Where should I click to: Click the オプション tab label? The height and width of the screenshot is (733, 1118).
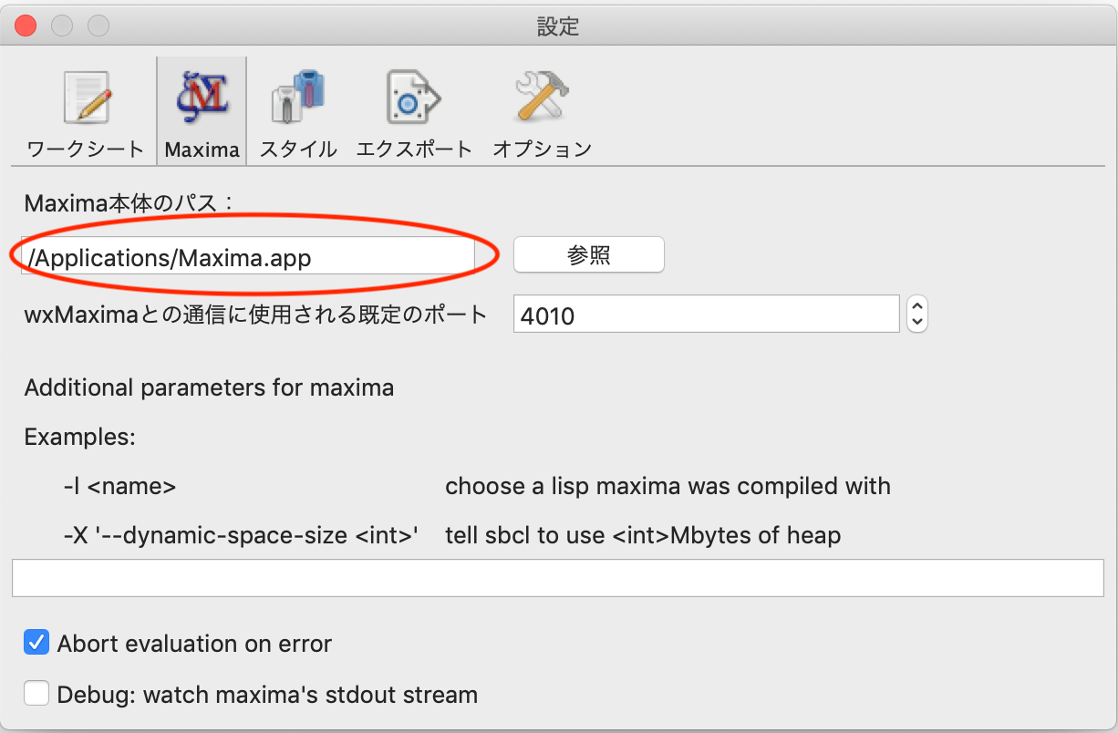(542, 150)
